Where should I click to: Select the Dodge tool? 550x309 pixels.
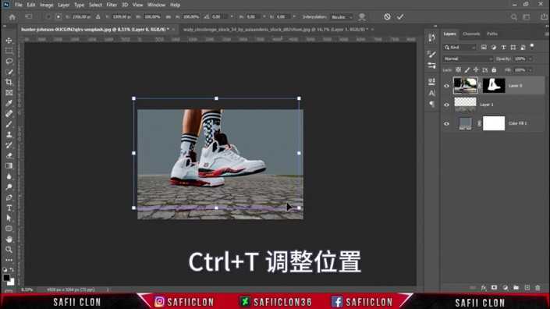click(9, 187)
